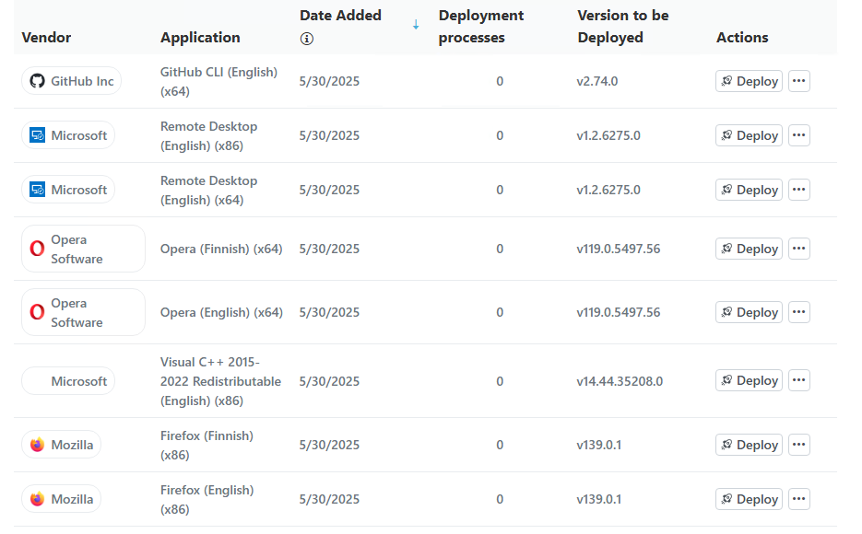Open more actions for Visual C++ row
This screenshot has height=534, width=862.
[798, 380]
